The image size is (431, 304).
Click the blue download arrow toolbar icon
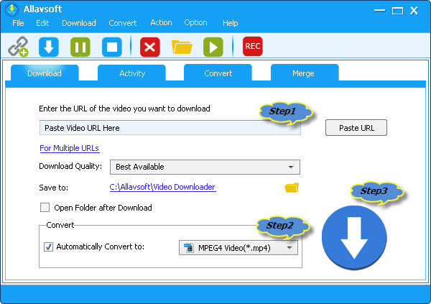pos(49,47)
